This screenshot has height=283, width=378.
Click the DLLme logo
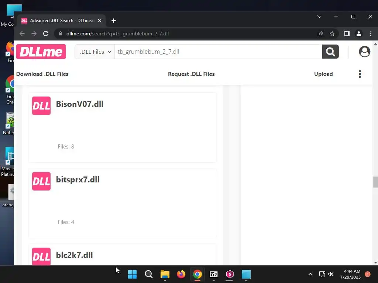(x=41, y=52)
